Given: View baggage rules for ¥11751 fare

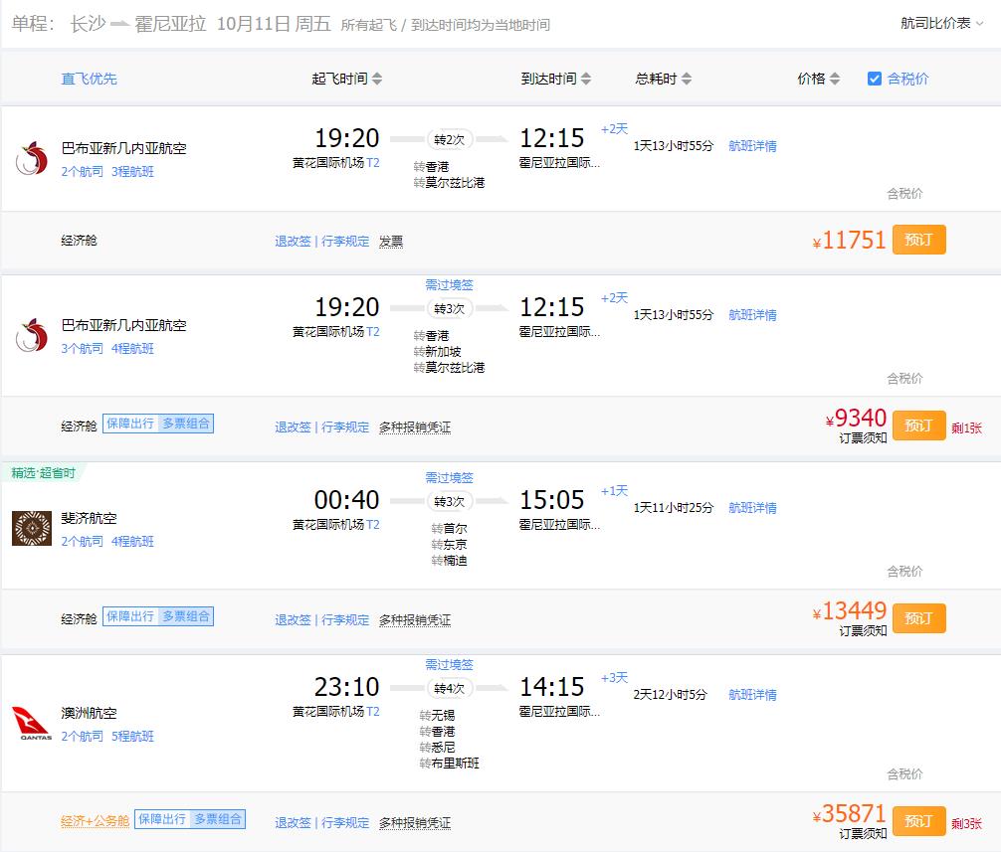Looking at the screenshot, I should (345, 241).
